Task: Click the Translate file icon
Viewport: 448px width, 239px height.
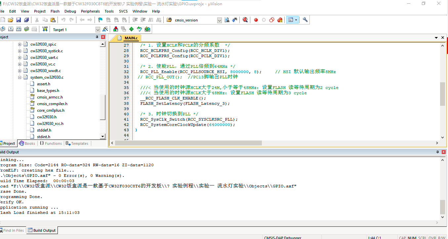Action: click(x=3, y=29)
